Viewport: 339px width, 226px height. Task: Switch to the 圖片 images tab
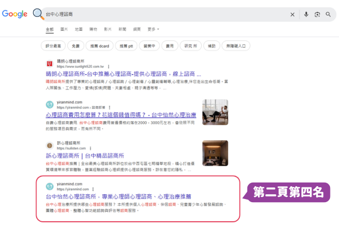64,29
